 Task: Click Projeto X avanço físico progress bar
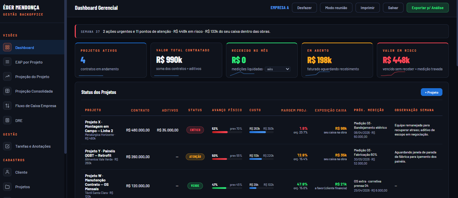[x=227, y=132]
